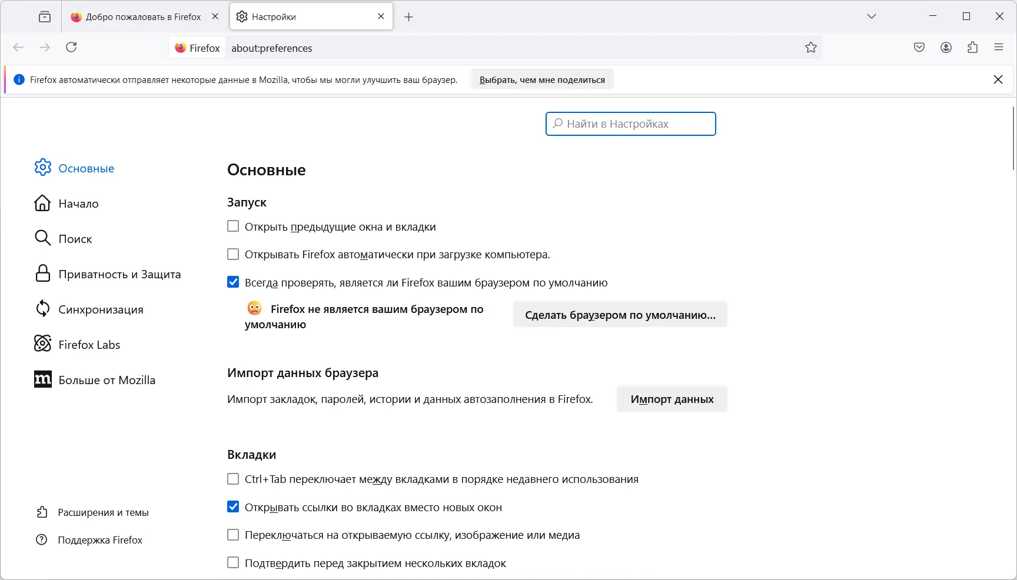This screenshot has width=1017, height=580.
Task: Open Синхронизация settings via sidebar icon
Action: [x=42, y=309]
